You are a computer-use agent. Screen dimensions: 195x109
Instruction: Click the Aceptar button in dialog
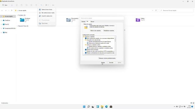click(x=103, y=63)
